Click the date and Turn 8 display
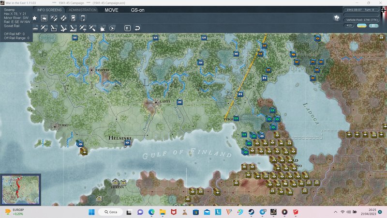Viewport: 387px width, 218px height. tap(360, 10)
